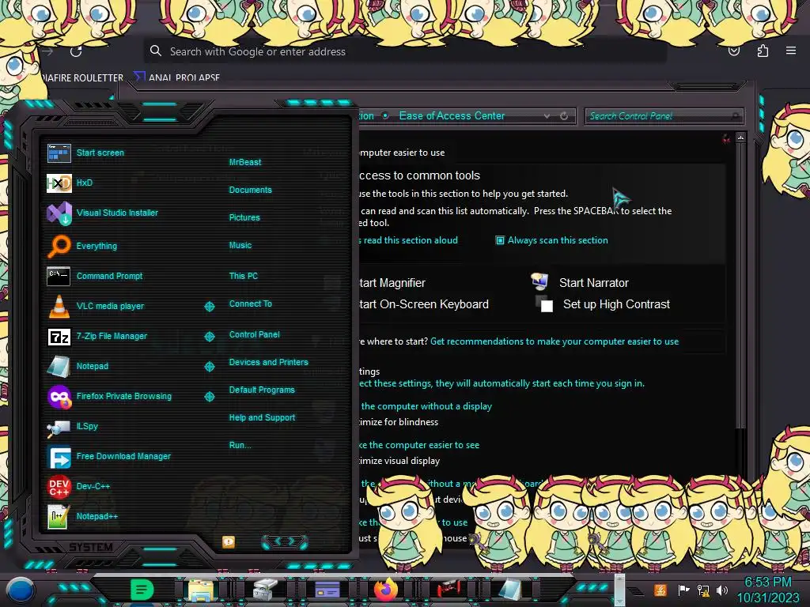This screenshot has width=810, height=607.
Task: Open Free Download Manager icon
Action: tap(59, 457)
